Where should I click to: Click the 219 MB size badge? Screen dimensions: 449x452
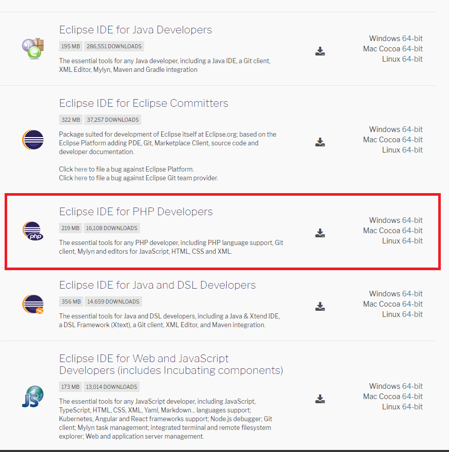[x=70, y=228]
